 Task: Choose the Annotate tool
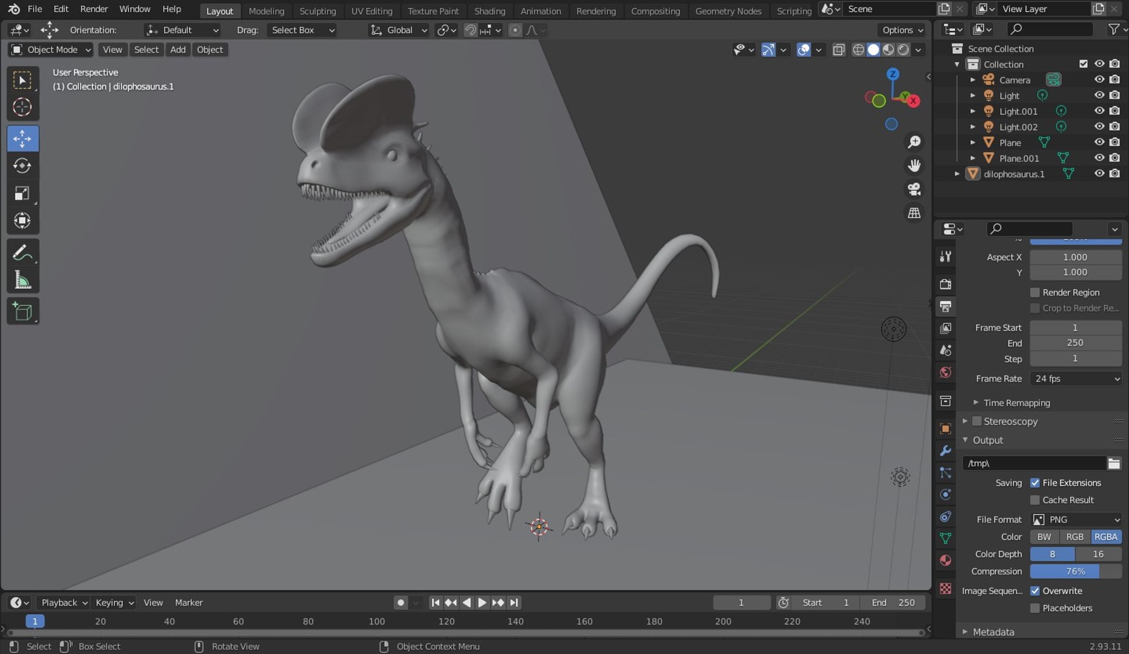tap(22, 253)
